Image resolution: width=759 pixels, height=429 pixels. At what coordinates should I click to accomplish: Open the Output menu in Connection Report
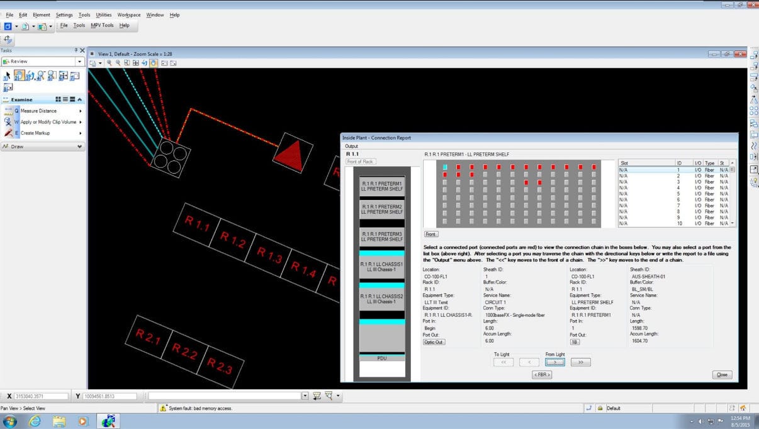pyautogui.click(x=351, y=145)
